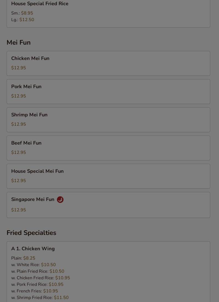Click the Lg. $12.50 fried rice price
The image size is (219, 302).
coord(23,20)
